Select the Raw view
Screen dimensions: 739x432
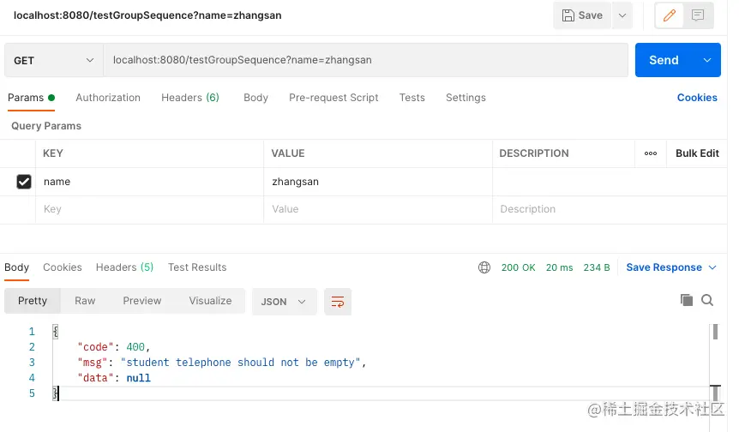point(85,301)
